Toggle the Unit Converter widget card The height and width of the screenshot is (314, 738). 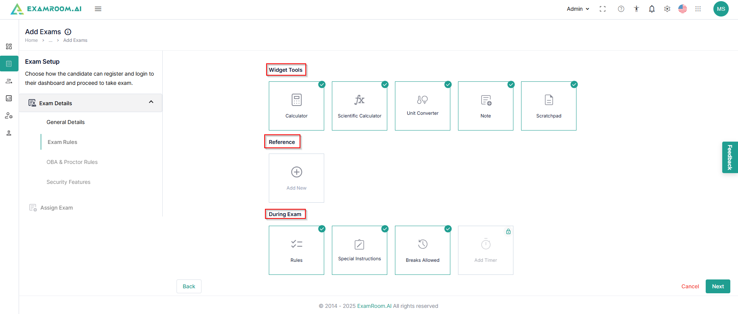click(x=423, y=106)
